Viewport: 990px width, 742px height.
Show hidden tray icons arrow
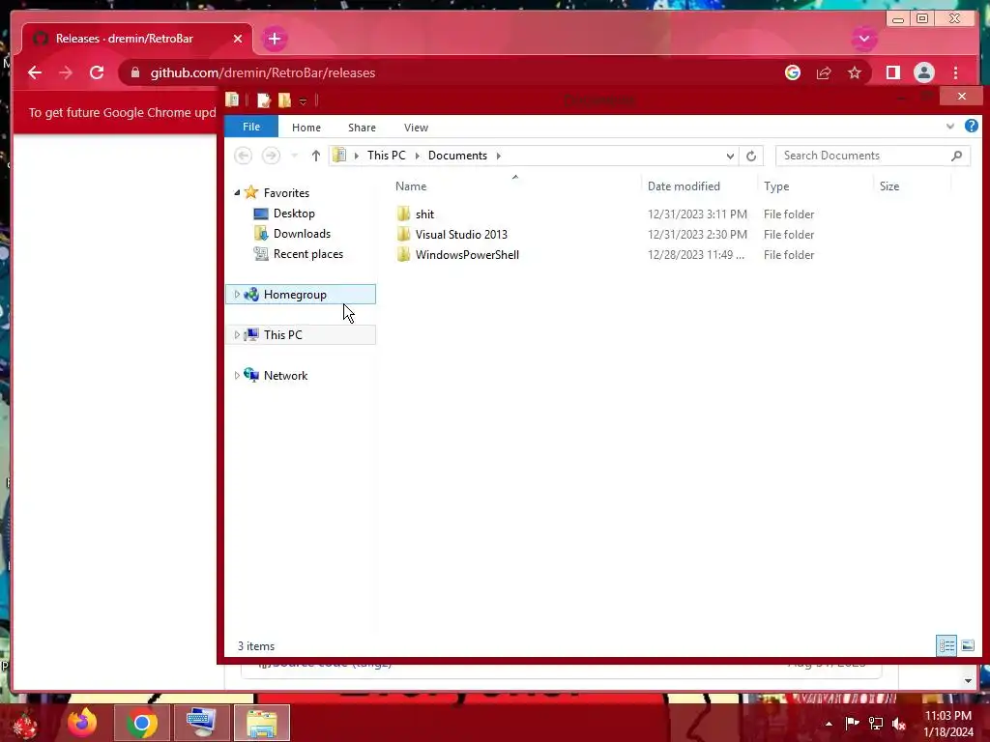click(829, 724)
